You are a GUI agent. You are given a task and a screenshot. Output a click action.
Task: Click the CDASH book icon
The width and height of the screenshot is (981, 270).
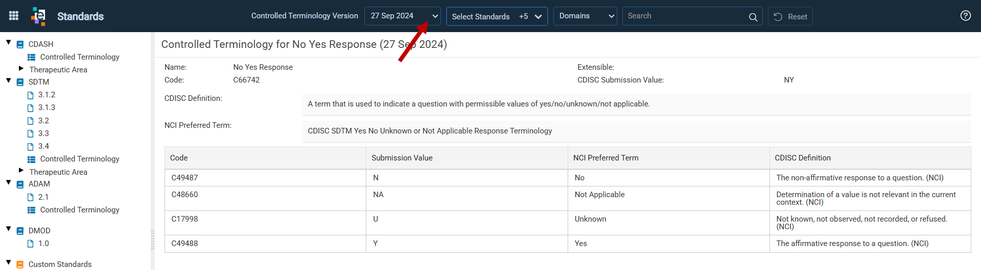pos(20,44)
